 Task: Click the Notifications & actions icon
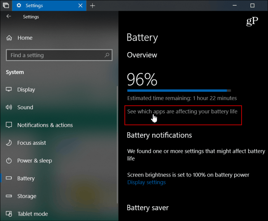point(9,125)
